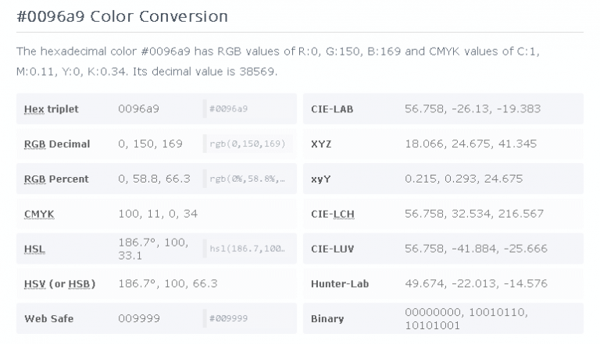Click the hsl(186.7,100...) code field
Image resolution: width=600 pixels, height=344 pixels.
click(x=248, y=249)
